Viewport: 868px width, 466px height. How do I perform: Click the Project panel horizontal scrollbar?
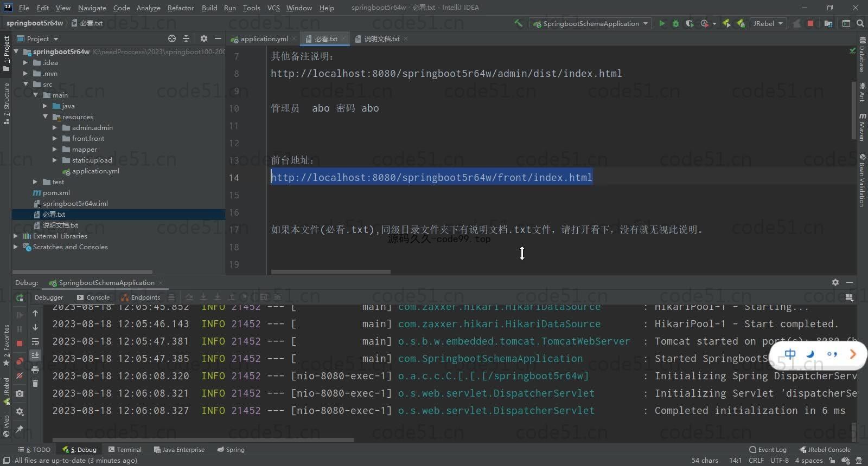[x=82, y=272]
